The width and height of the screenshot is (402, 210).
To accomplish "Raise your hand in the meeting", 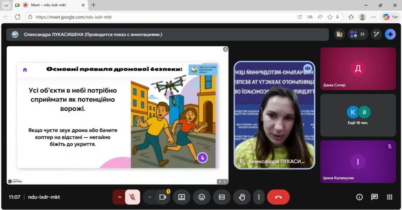I will (x=242, y=197).
